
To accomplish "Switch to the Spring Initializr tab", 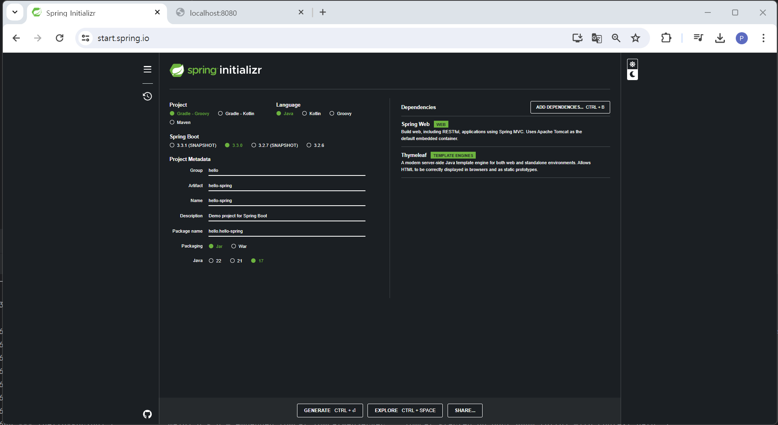I will tap(97, 13).
